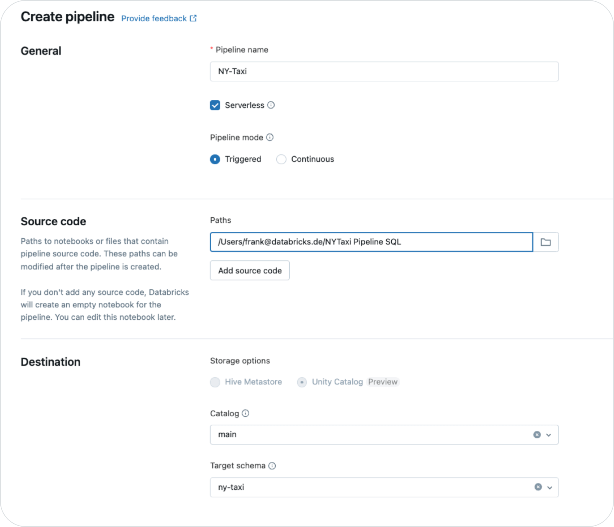Click the Paths source code input field
The width and height of the screenshot is (614, 527).
[371, 242]
